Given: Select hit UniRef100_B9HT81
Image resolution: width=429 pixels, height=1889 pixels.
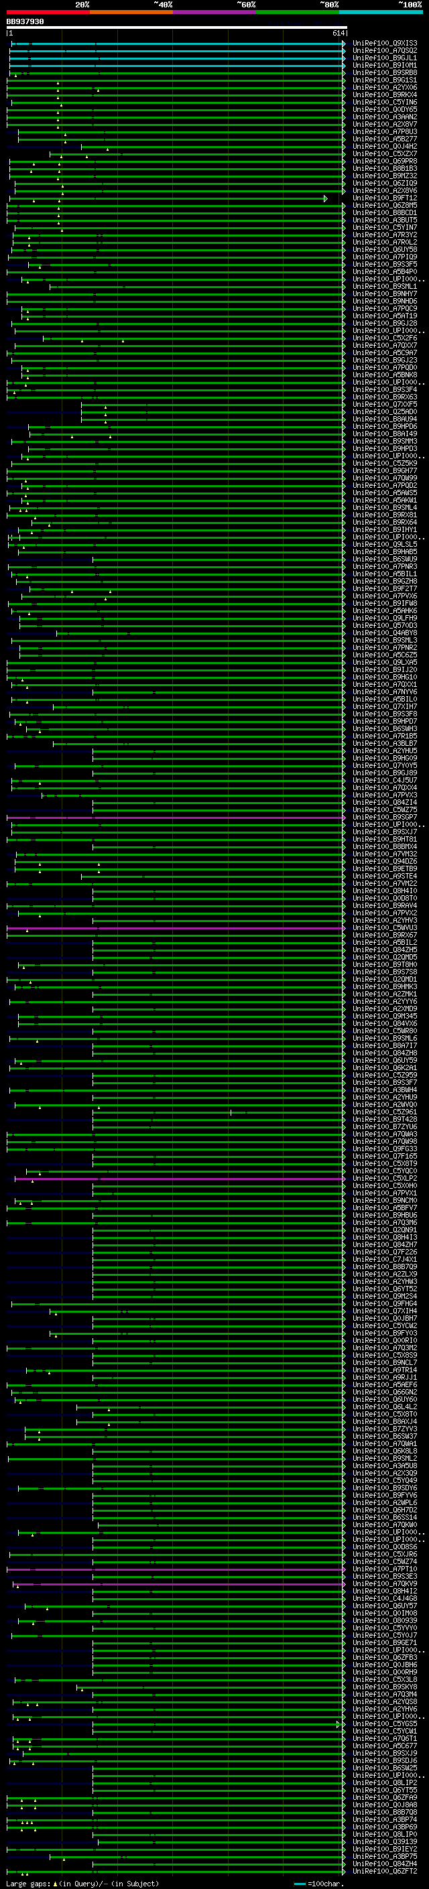Looking at the screenshot, I should click(384, 839).
